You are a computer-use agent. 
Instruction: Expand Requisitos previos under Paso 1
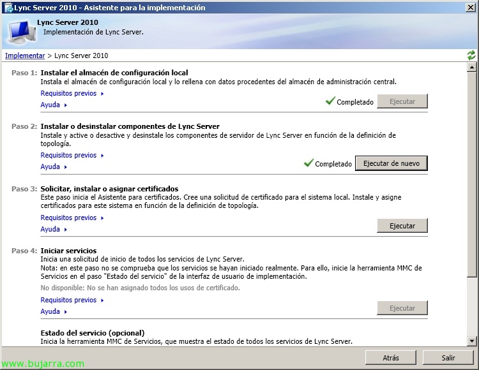[x=72, y=93]
